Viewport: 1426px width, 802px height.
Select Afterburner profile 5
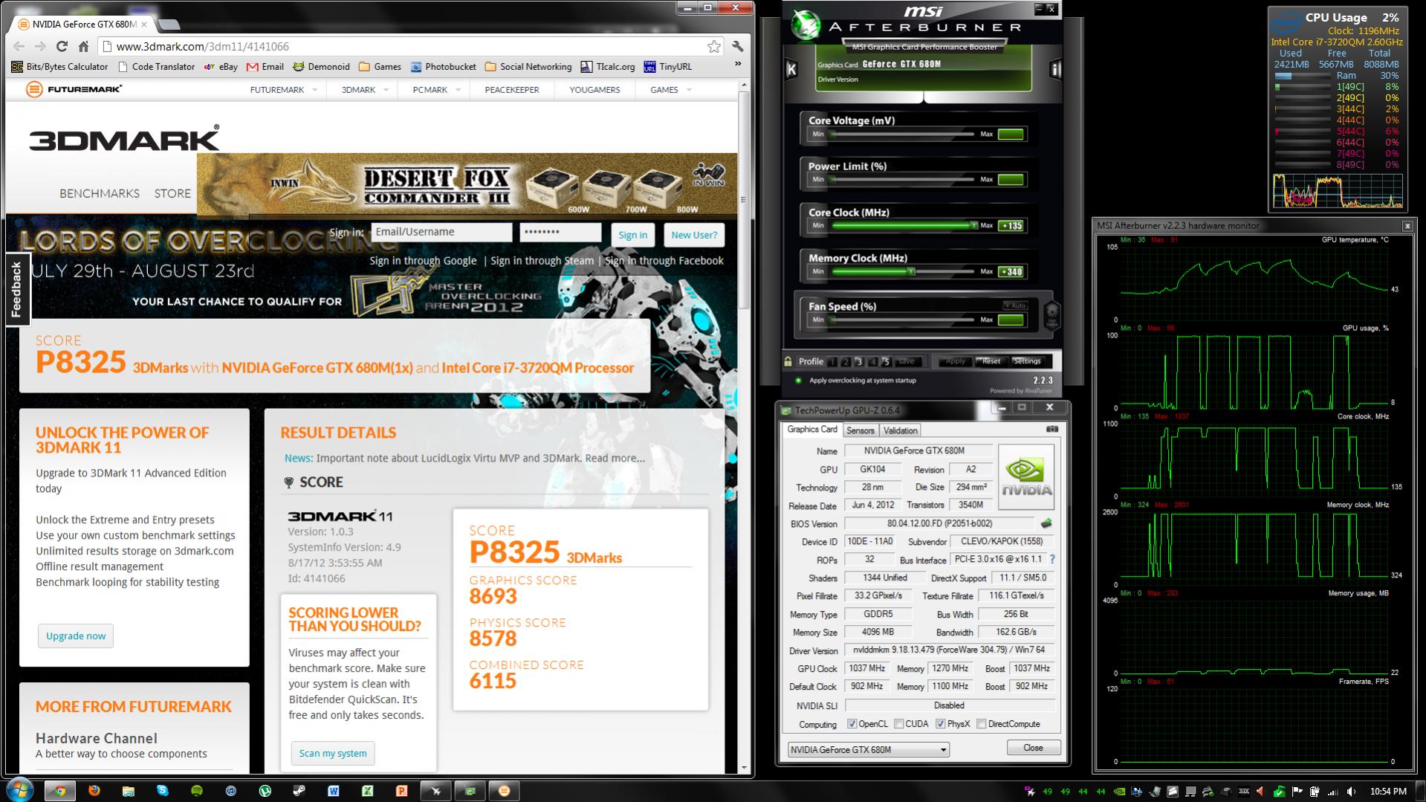coord(886,362)
